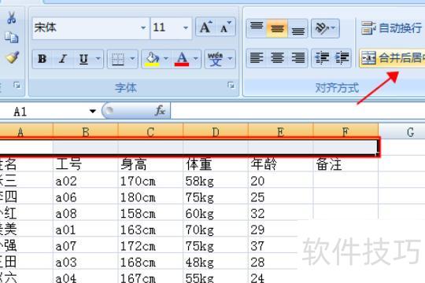The width and height of the screenshot is (425, 283).
Task: Open fill color dropdown arrow
Action: 166,59
